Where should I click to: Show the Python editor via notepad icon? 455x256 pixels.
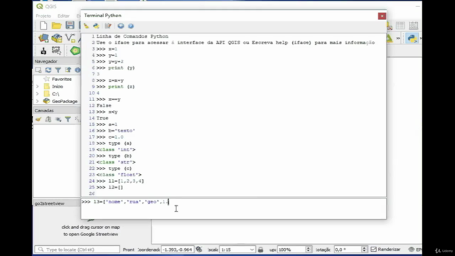(108, 26)
